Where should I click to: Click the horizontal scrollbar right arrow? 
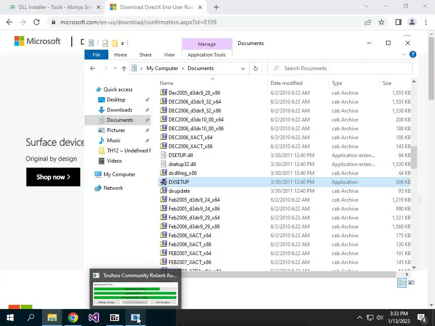tap(407, 275)
